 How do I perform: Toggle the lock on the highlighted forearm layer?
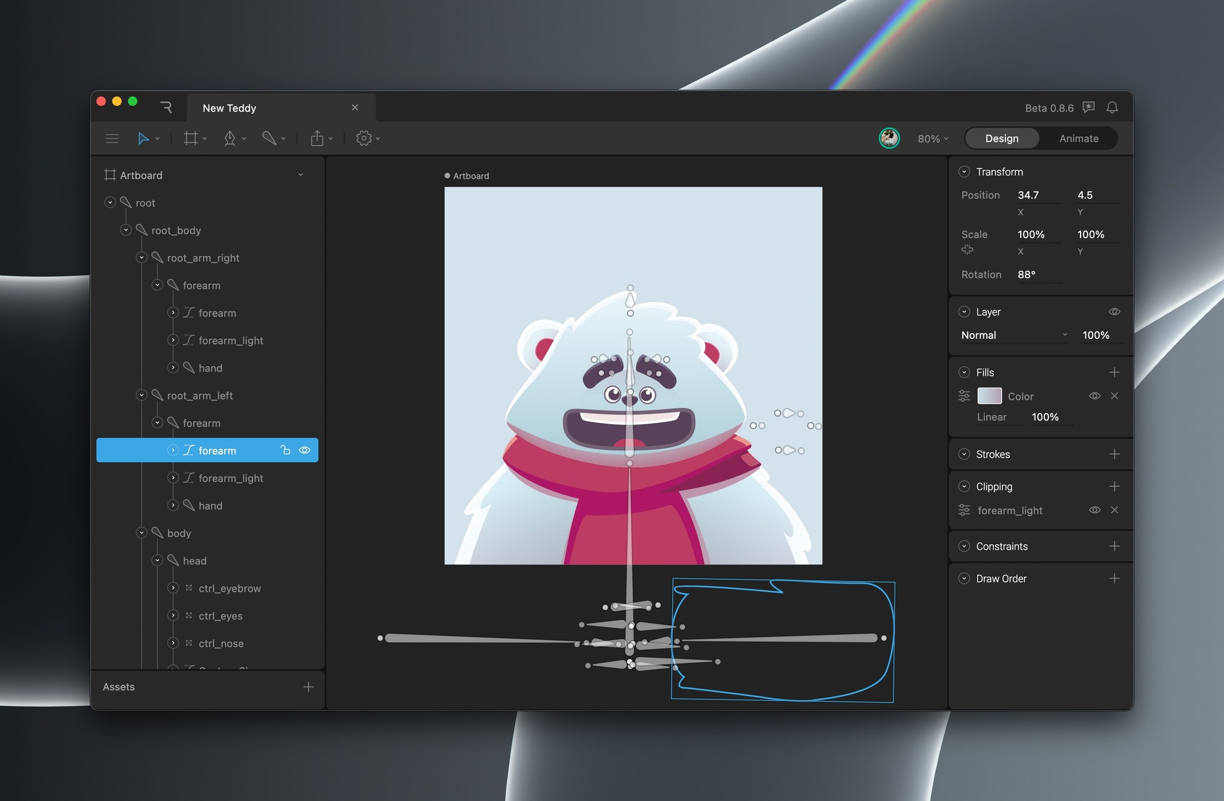284,450
